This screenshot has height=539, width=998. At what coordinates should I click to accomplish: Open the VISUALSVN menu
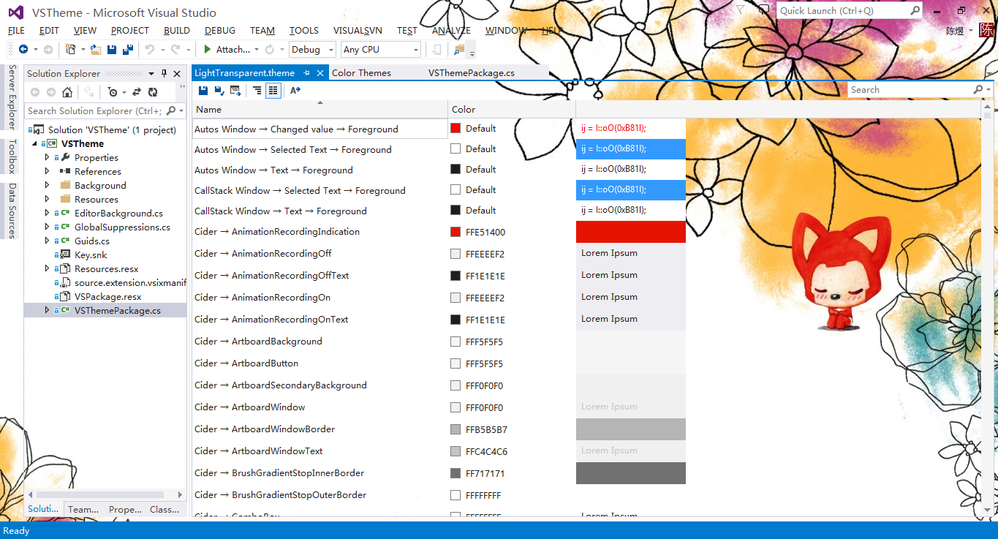coord(358,30)
